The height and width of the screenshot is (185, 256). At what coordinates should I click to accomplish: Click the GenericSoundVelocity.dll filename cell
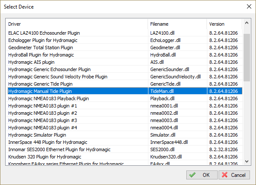point(176,77)
